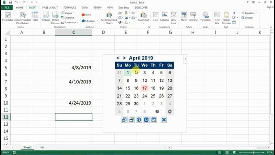275x155 pixels.
Task: Save the workbook from Quick Access Toolbar
Action: tap(10, 2)
